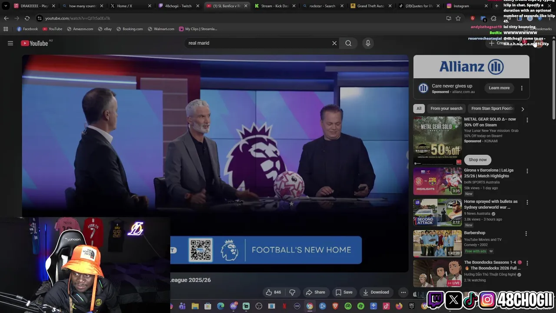Close the SL Benfica YouTube tab
Screen dimensions: 556x313
(x=246, y=6)
